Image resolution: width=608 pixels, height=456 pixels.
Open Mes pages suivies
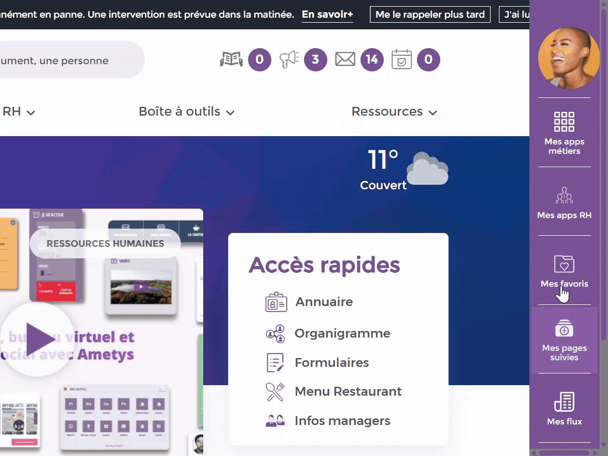click(x=564, y=340)
